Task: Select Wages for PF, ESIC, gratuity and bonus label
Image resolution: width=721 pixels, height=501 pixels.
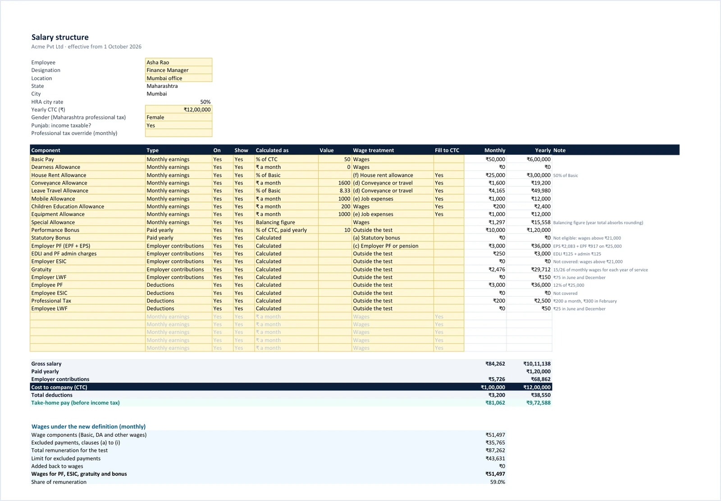Action: (x=79, y=474)
